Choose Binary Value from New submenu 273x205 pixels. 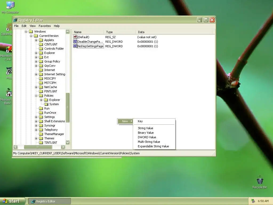click(154, 133)
